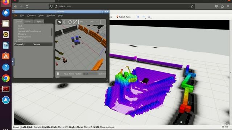Reload the browser page
The height and width of the screenshot is (130, 232).
[x=27, y=6]
